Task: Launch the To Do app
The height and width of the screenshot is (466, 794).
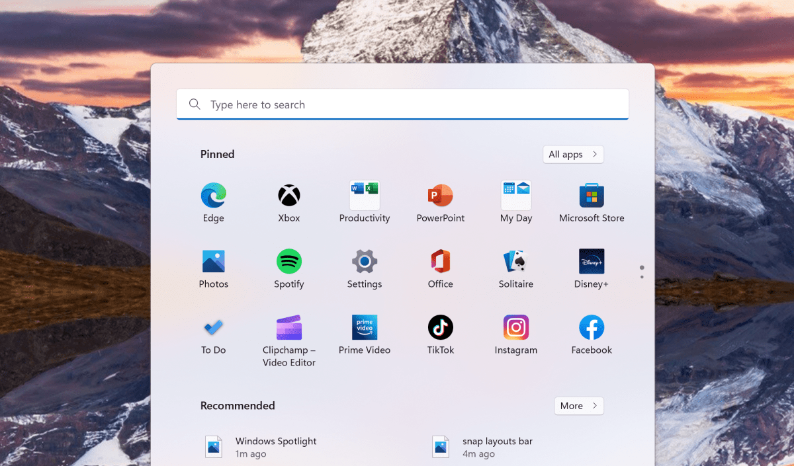Action: [214, 327]
